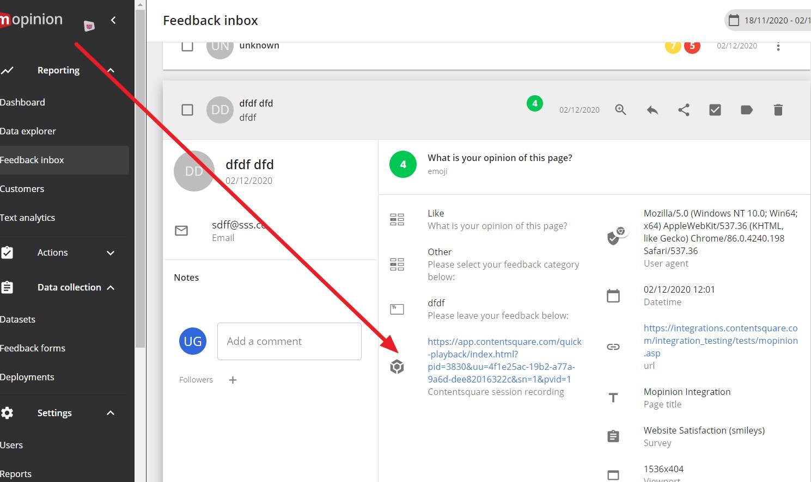Click the Contentsquare session recording icon
Screen dimensions: 811x482
(x=397, y=367)
